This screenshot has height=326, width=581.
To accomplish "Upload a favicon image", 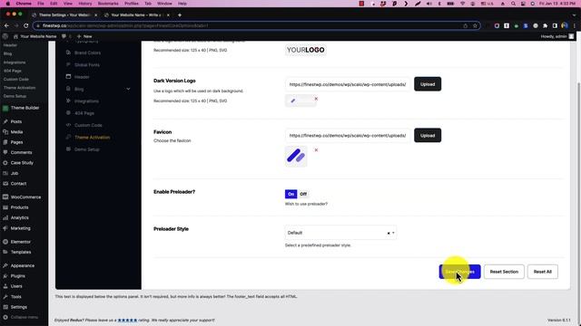I will click(x=428, y=136).
